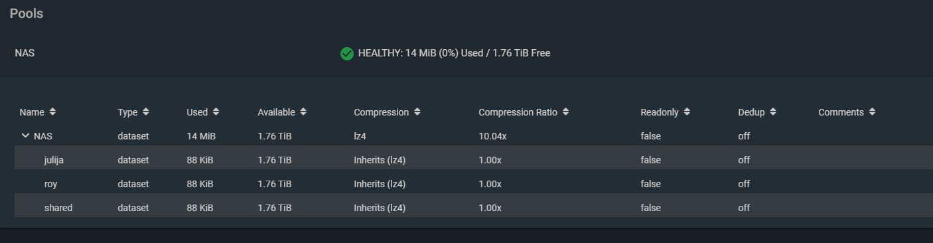The height and width of the screenshot is (243, 933).
Task: Click the green HEALTHY status checkmark icon
Action: coord(346,53)
